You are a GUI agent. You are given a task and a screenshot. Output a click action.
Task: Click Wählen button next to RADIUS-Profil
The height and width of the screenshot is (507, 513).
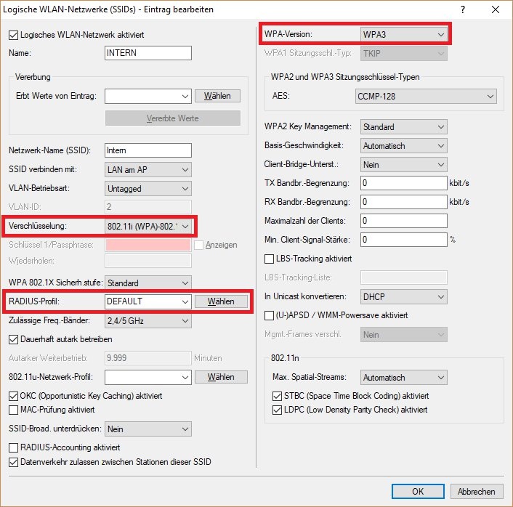pyautogui.click(x=221, y=301)
